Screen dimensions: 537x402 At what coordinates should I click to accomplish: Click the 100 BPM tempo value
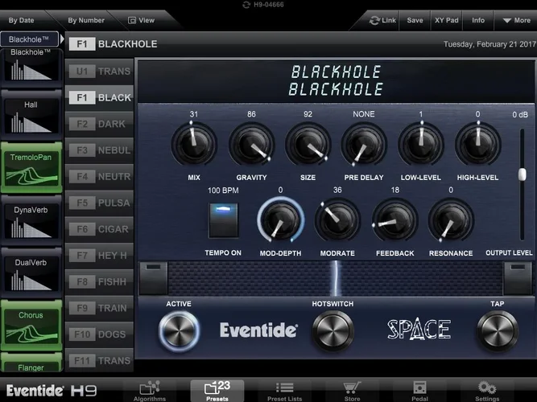point(223,191)
